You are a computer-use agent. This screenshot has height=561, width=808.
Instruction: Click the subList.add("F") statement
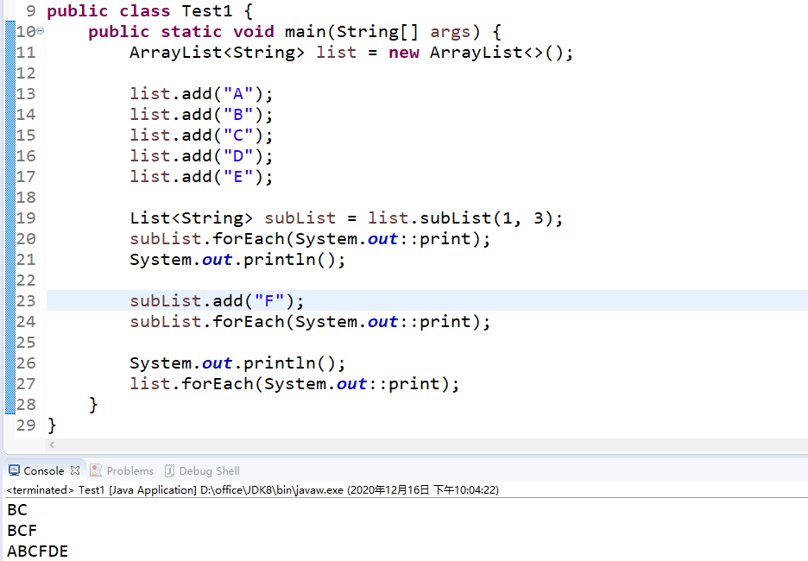click(217, 301)
